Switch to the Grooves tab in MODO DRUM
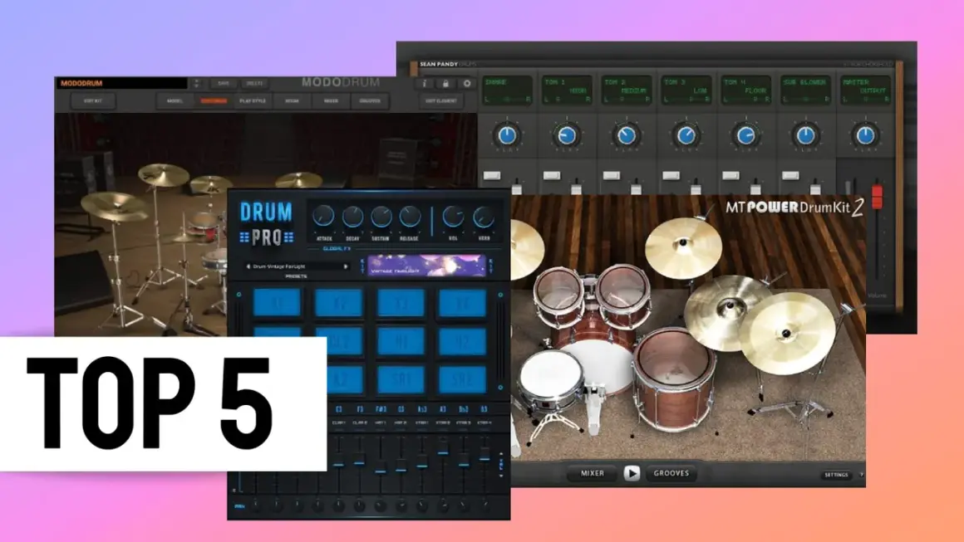The width and height of the screenshot is (964, 542). [x=370, y=100]
